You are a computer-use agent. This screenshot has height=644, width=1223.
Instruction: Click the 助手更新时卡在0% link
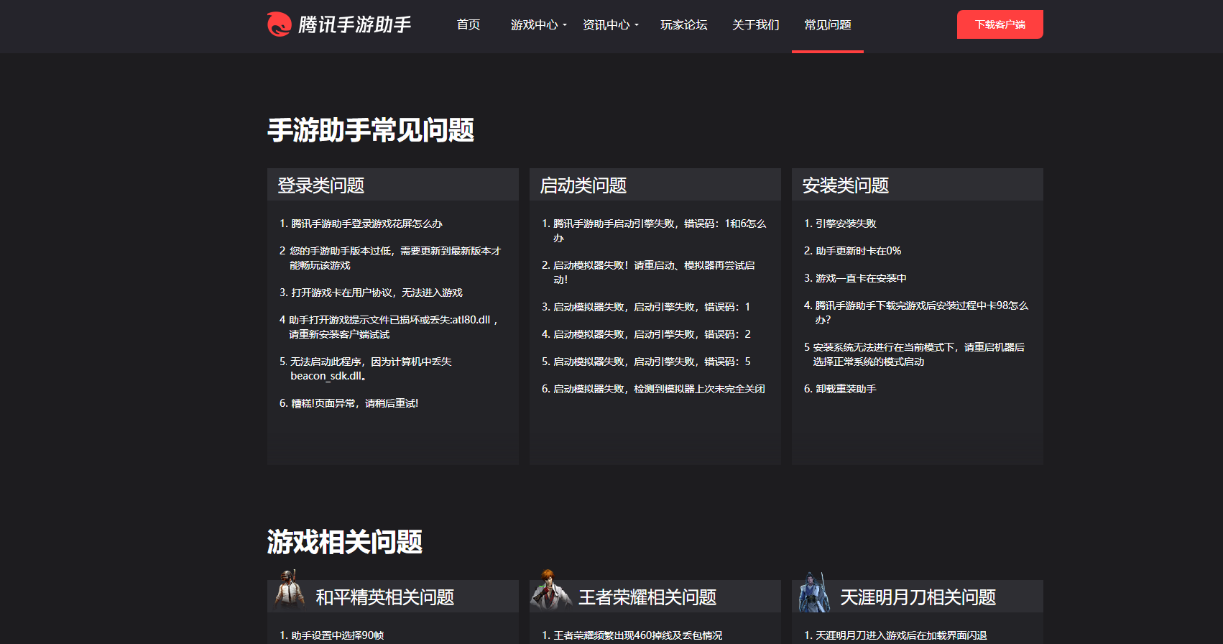(857, 251)
